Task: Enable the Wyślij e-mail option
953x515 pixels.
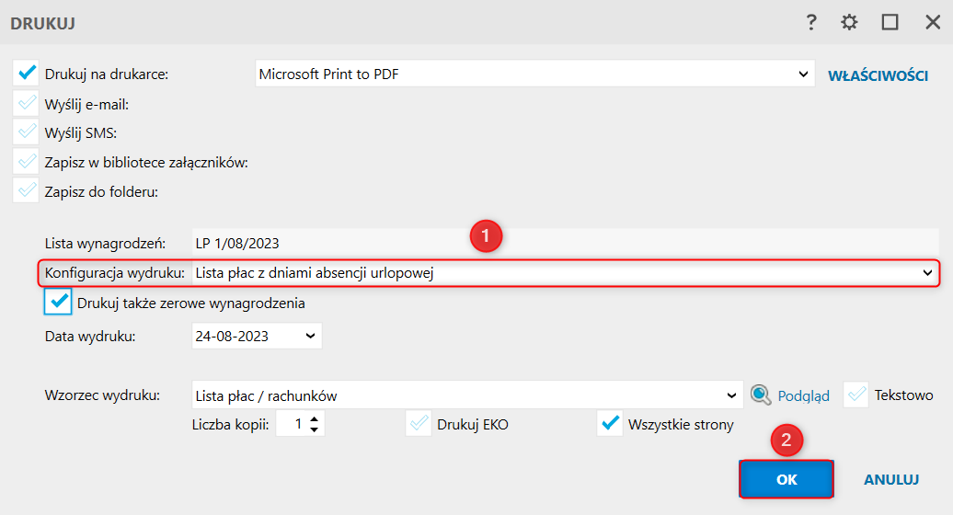Action: 27,103
